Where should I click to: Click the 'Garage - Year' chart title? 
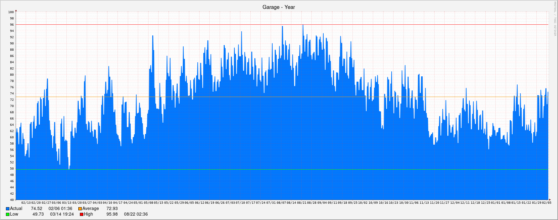tap(279, 7)
